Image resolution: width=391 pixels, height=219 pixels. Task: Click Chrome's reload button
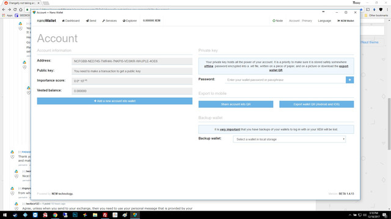point(15,10)
